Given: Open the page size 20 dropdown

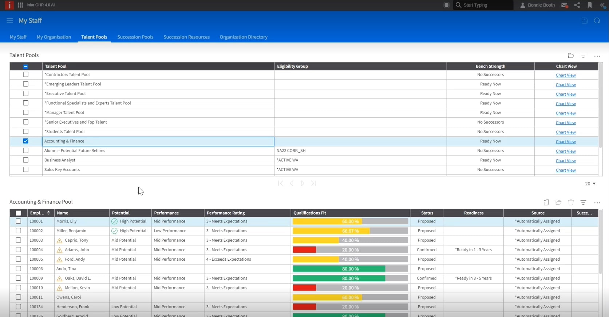Looking at the screenshot, I should [590, 184].
